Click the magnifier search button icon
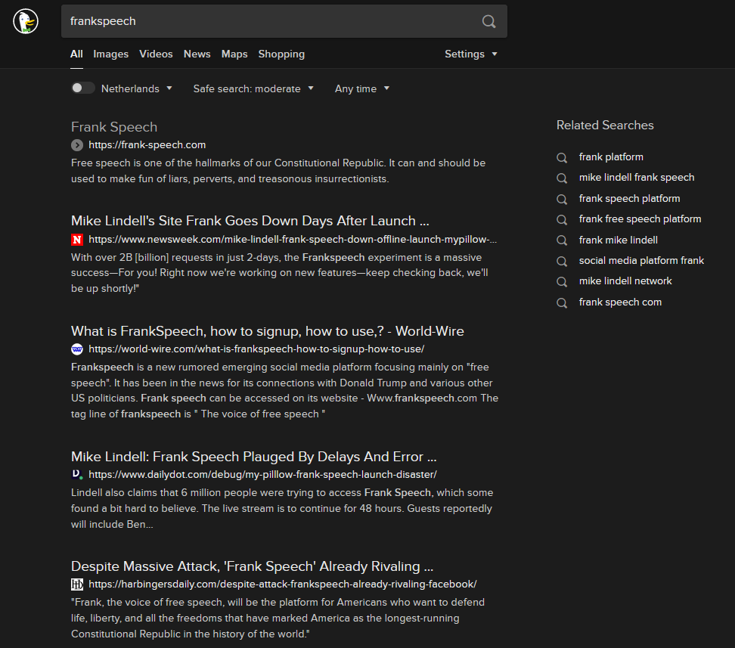Image resolution: width=735 pixels, height=648 pixels. point(489,21)
